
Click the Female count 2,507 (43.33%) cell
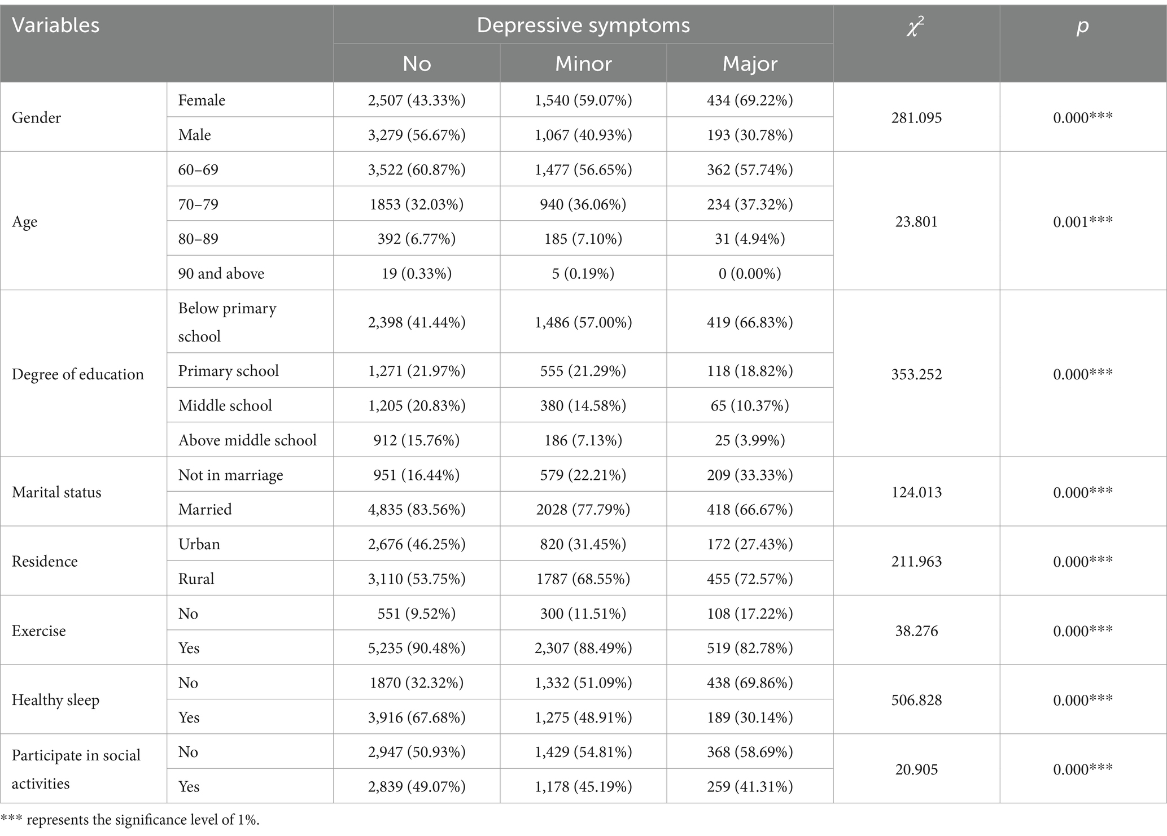click(417, 100)
